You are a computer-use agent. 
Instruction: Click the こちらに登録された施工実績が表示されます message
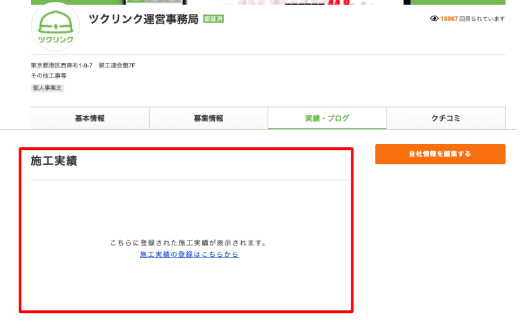(x=189, y=243)
